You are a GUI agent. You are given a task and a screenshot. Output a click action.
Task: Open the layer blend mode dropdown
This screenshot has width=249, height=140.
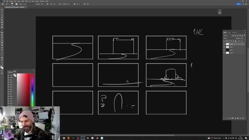click(x=229, y=38)
